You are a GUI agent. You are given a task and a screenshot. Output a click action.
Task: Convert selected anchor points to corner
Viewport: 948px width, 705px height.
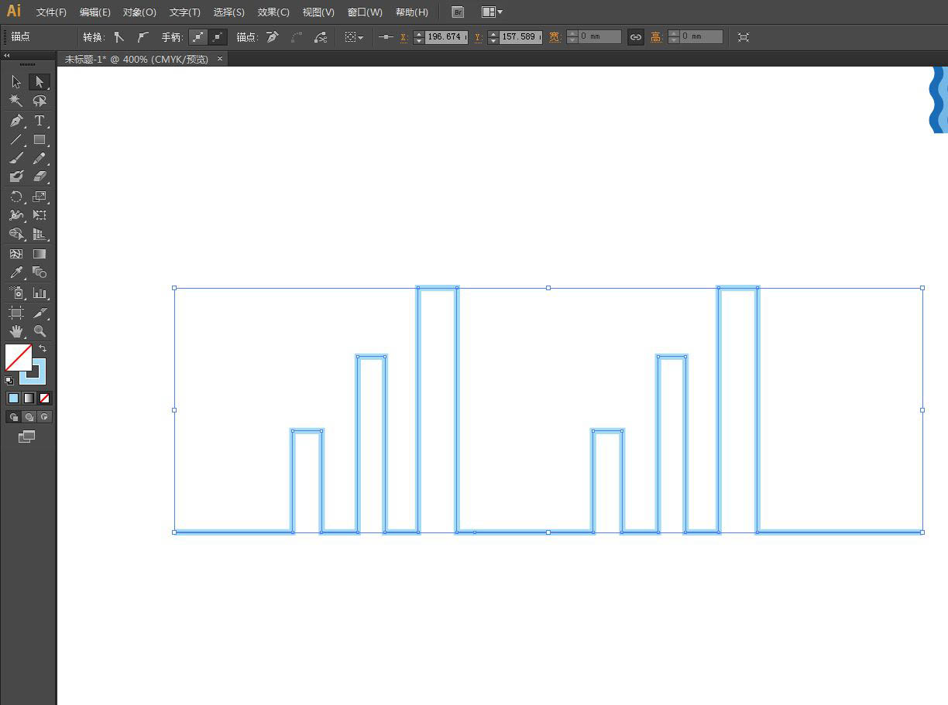point(118,37)
